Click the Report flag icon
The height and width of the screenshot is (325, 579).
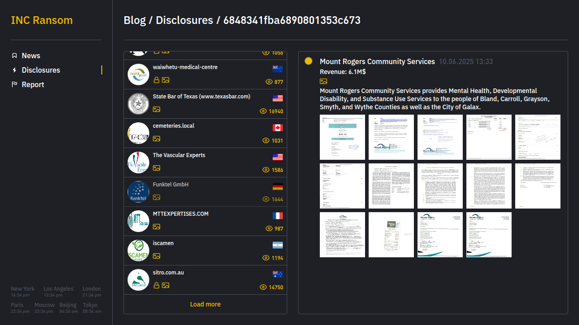click(x=14, y=84)
